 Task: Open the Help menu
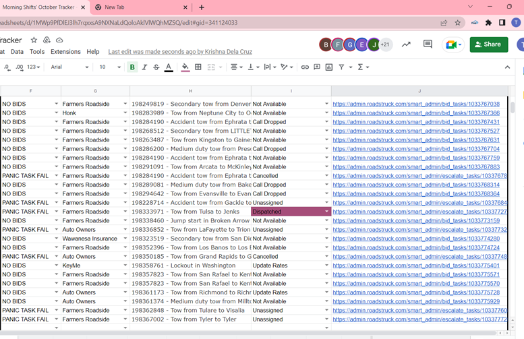pos(93,52)
